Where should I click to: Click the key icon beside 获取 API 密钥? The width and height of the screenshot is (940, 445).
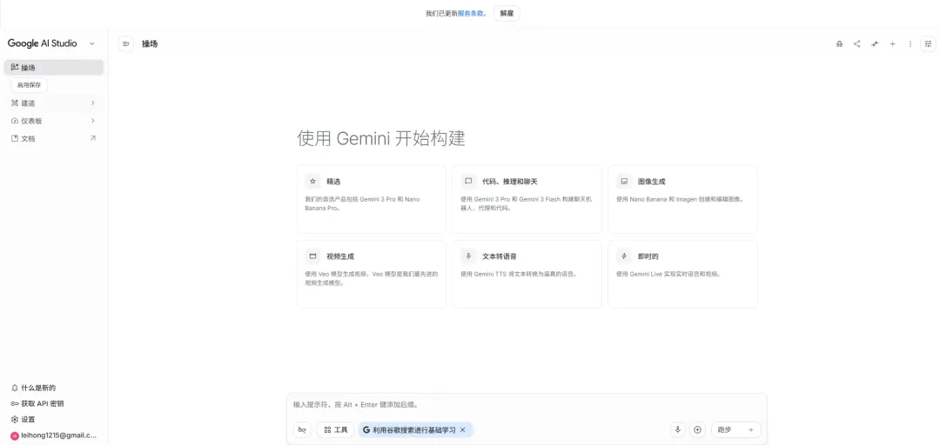pos(15,403)
